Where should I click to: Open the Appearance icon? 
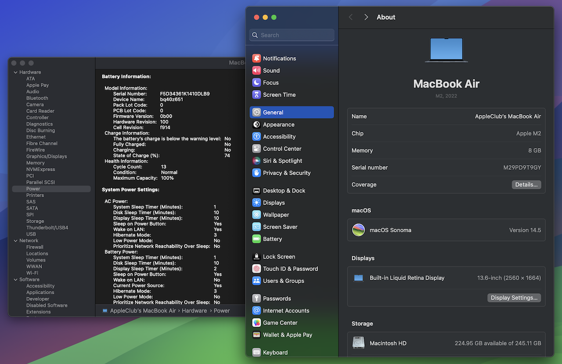coord(256,125)
